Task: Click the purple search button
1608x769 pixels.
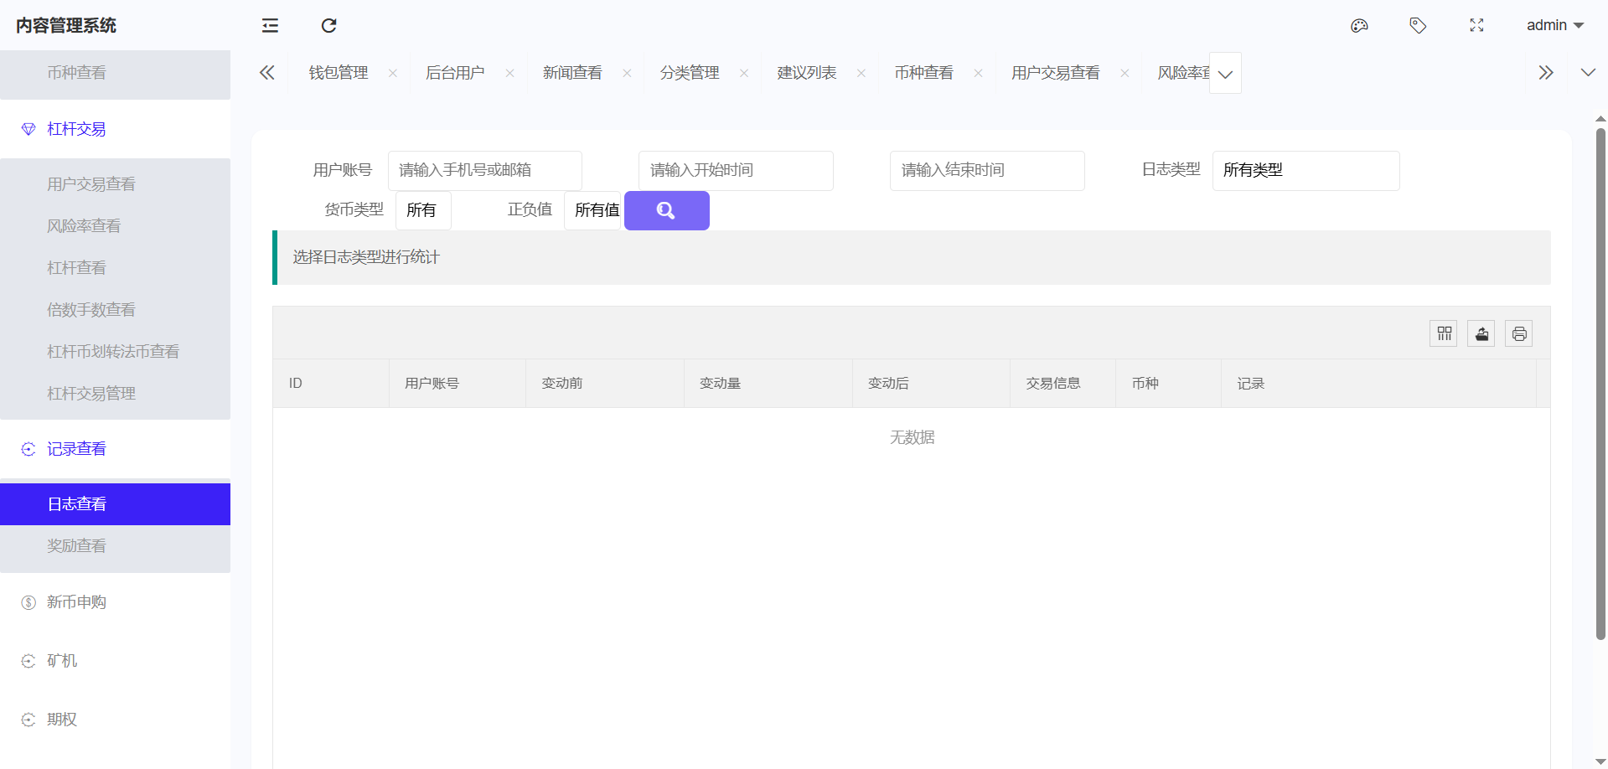Action: 666,210
